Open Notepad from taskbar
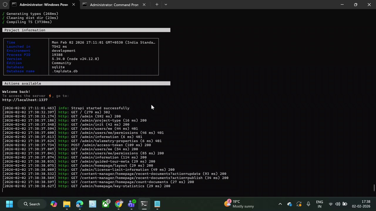Viewport: 376px width, 211px height. pos(157,204)
